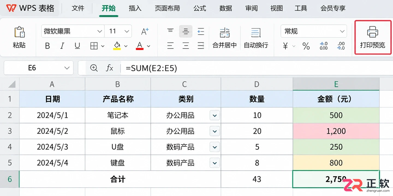Screen dimensions: 393x196
Task: Switch to the 插入 tab
Action: click(x=135, y=8)
